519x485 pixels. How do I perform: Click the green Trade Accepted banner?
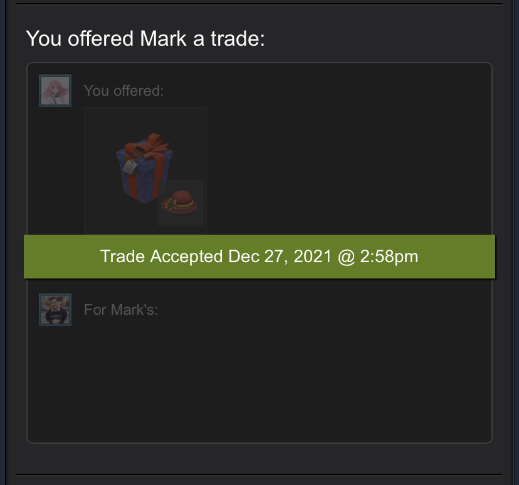259,257
